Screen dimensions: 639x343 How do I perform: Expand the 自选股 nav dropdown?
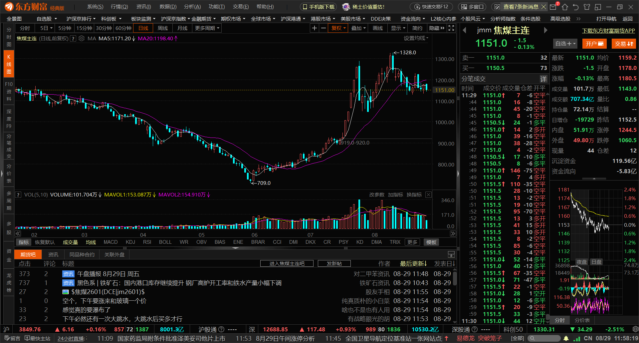point(47,19)
